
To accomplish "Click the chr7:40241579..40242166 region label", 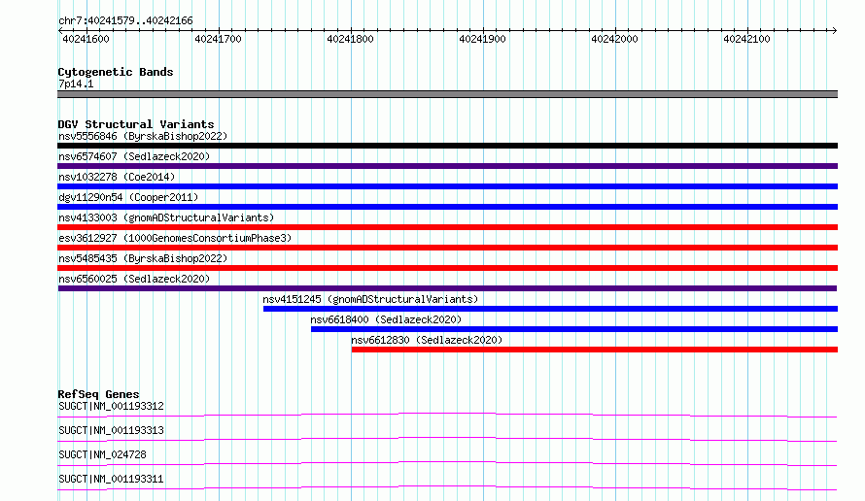I will [125, 21].
